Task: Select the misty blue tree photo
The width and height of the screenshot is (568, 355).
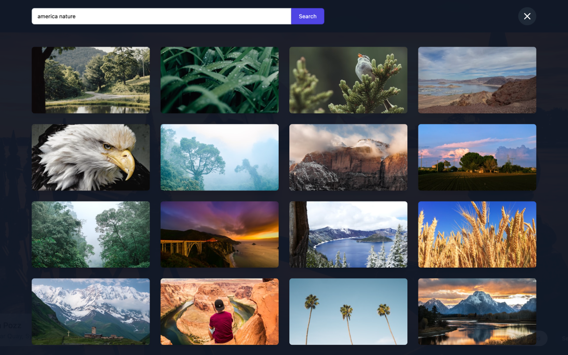Action: pyautogui.click(x=220, y=158)
